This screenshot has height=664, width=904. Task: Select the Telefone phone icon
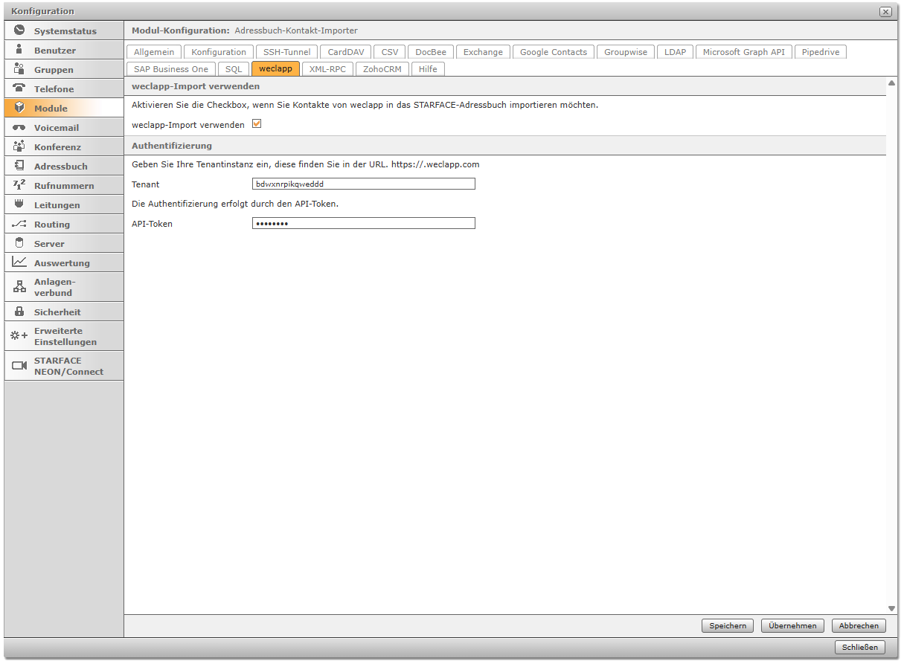click(19, 88)
